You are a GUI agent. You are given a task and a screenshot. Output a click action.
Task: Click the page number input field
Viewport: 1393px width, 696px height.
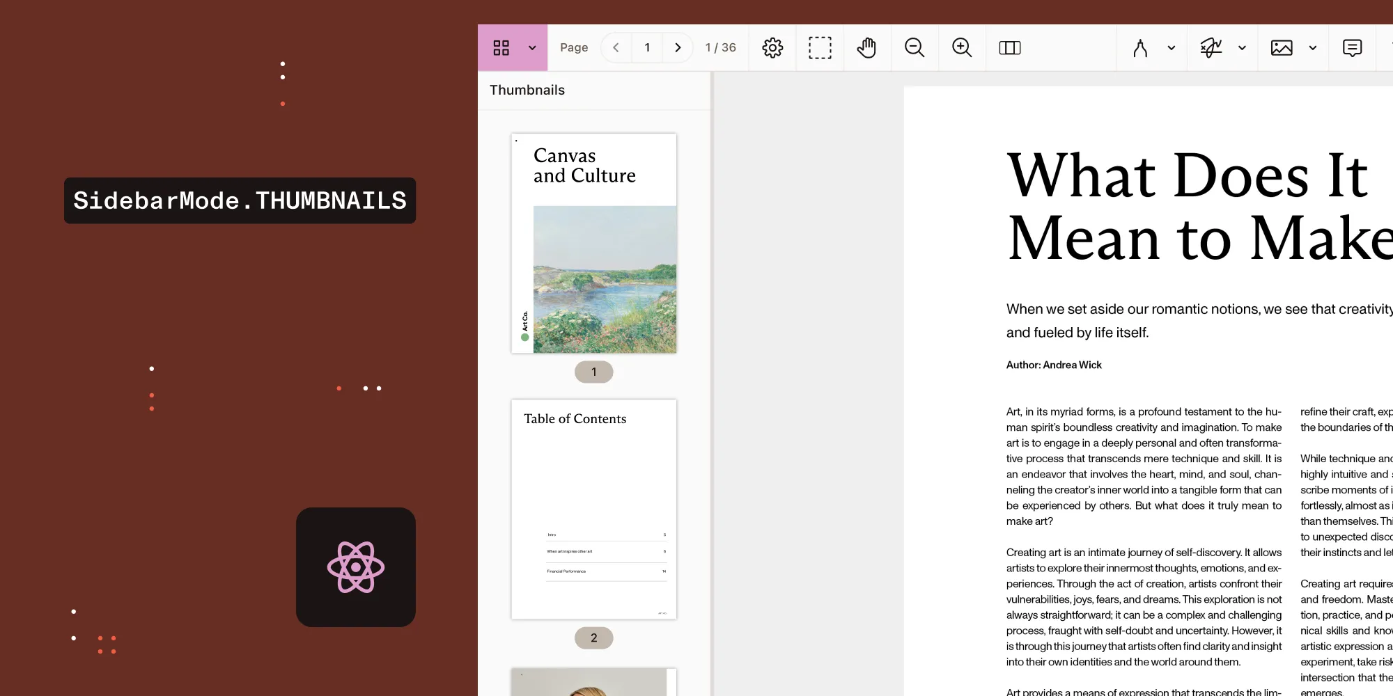point(647,47)
